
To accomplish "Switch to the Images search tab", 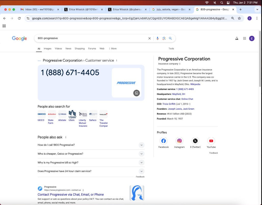I will pyautogui.click(x=47, y=49).
